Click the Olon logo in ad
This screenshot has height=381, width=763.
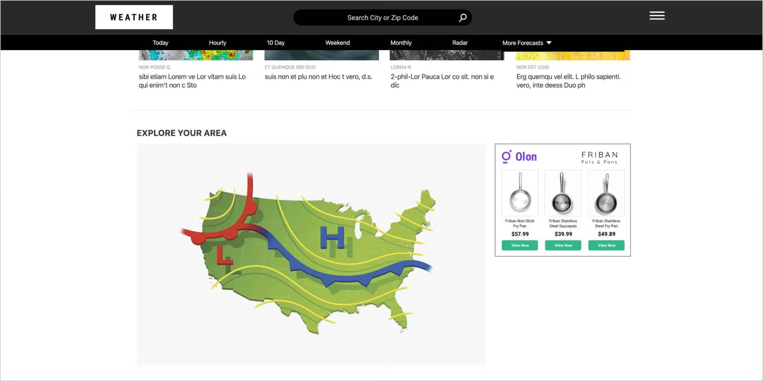coord(519,157)
